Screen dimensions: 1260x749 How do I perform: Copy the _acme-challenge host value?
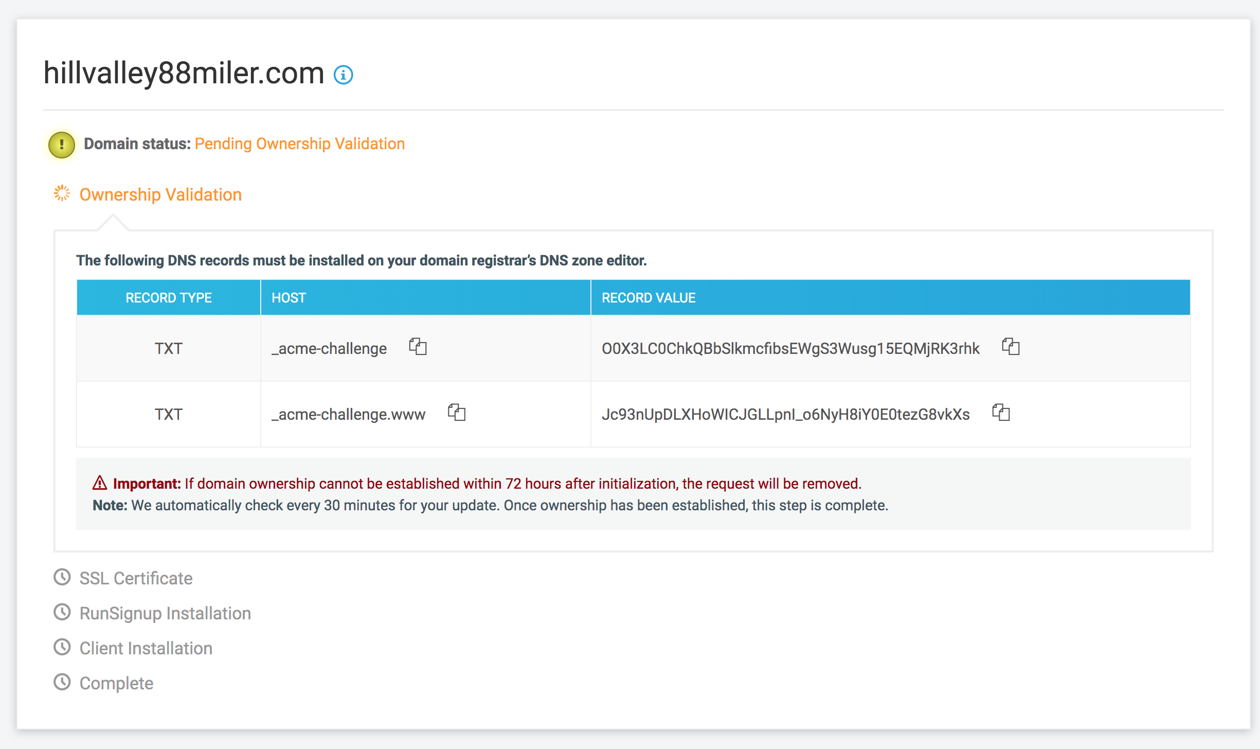pos(418,347)
